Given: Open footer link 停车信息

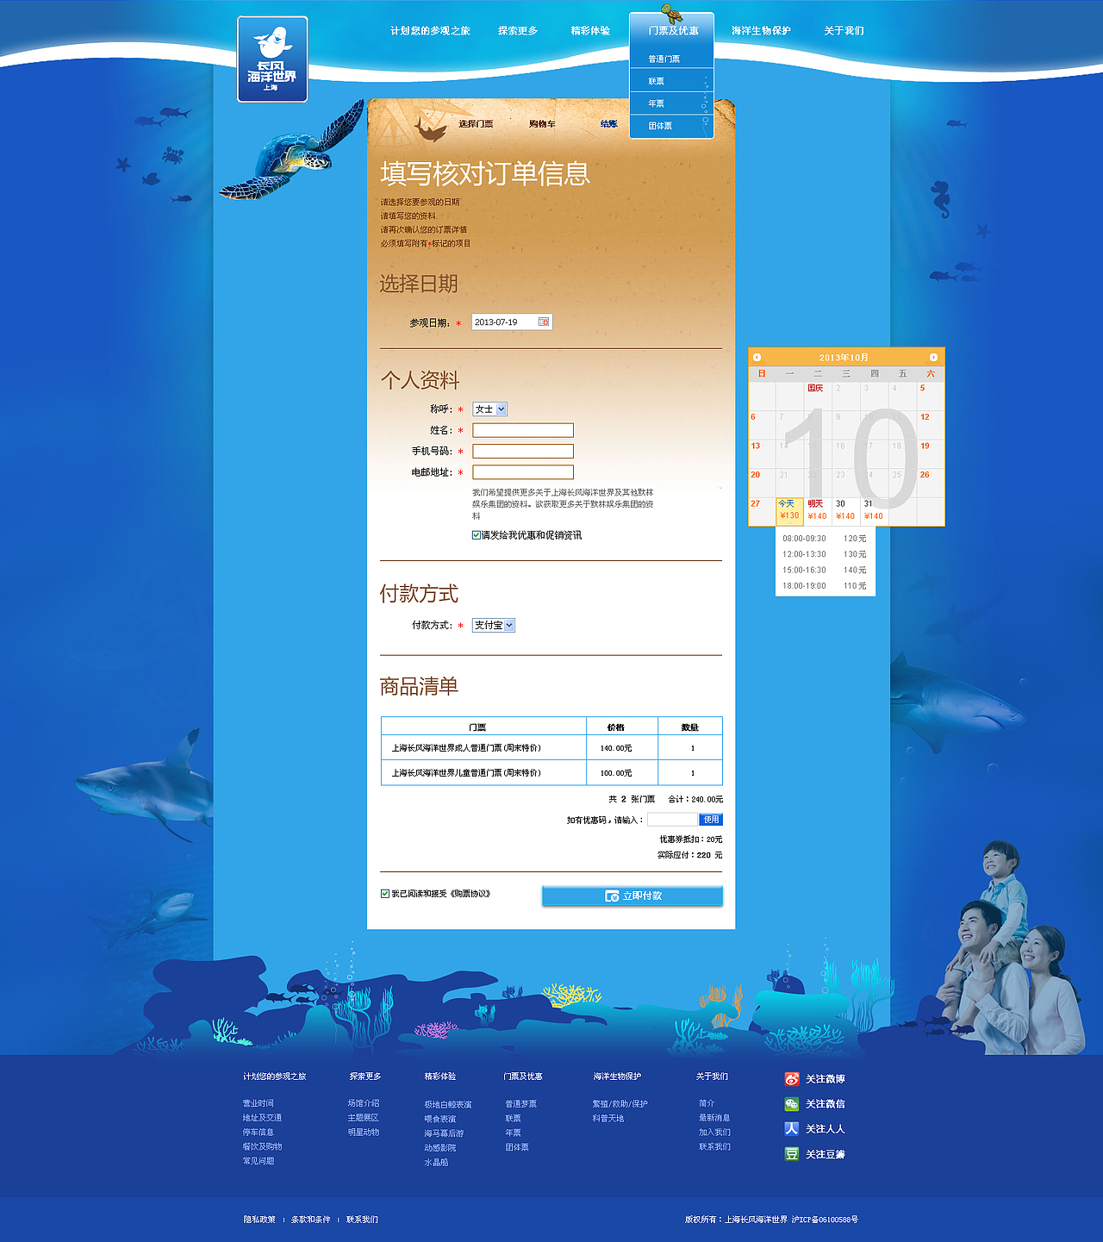Looking at the screenshot, I should point(259,1133).
